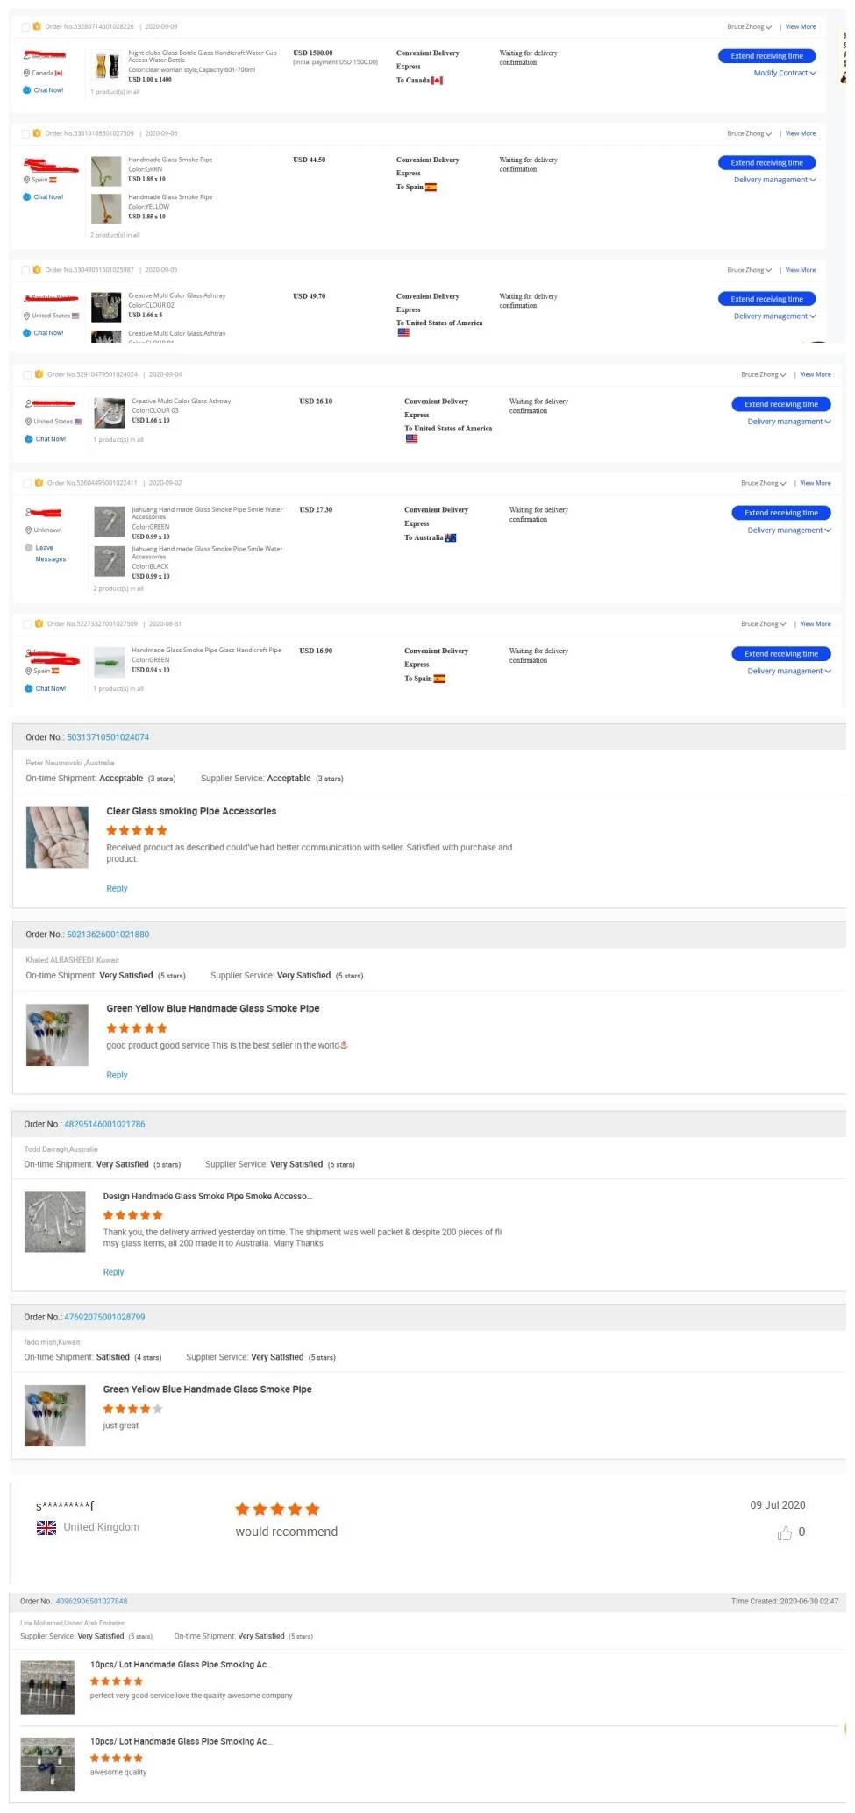Click the Leave Messages icon for the Australia order

(x=29, y=548)
